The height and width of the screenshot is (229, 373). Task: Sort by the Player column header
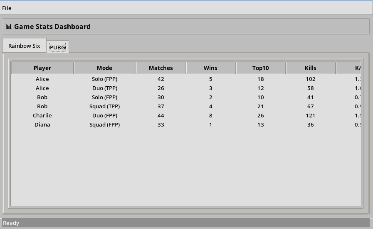(x=42, y=68)
